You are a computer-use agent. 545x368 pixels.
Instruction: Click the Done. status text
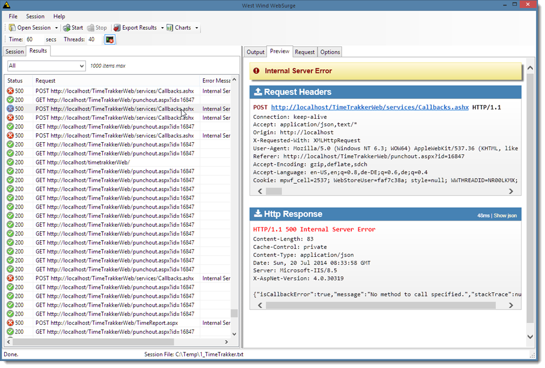point(11,355)
